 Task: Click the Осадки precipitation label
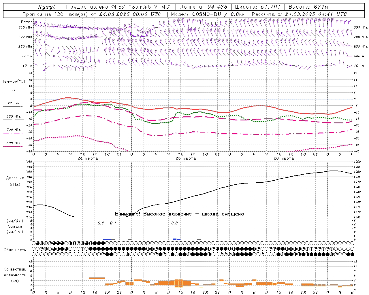pyautogui.click(x=15, y=226)
